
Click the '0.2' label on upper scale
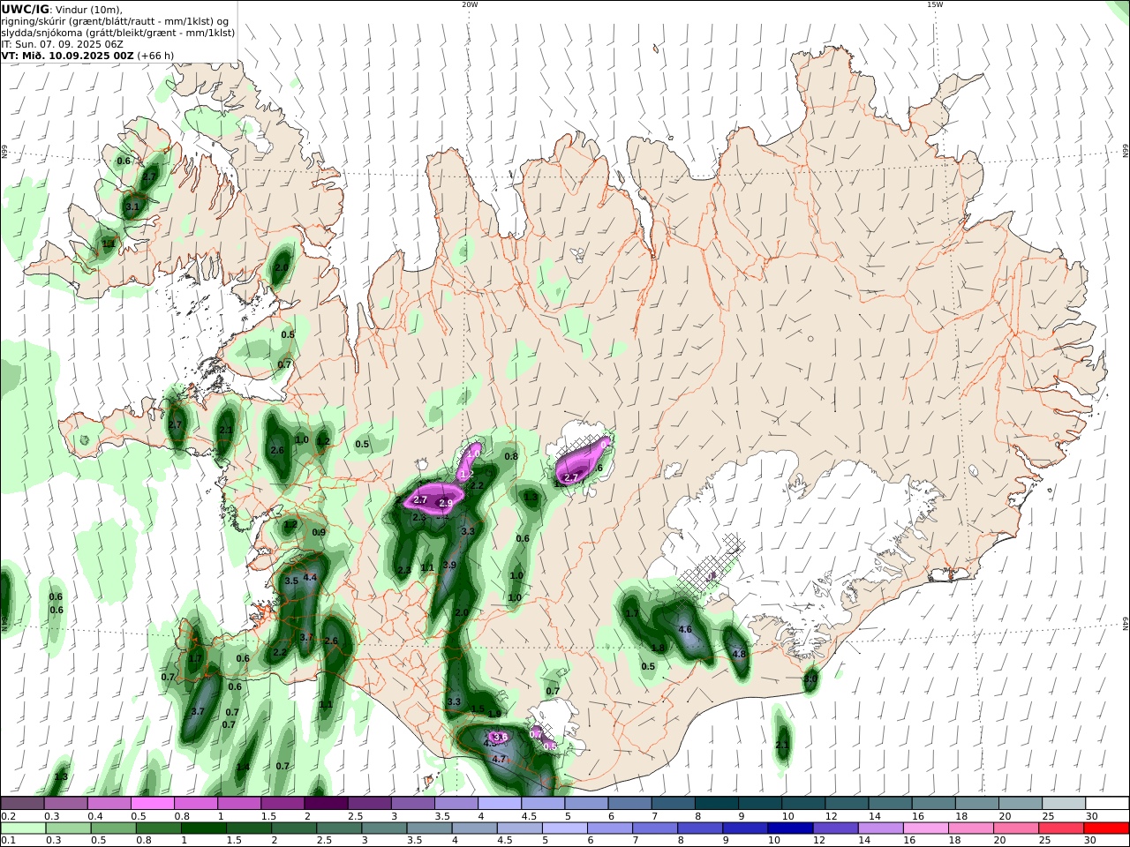coord(7,816)
